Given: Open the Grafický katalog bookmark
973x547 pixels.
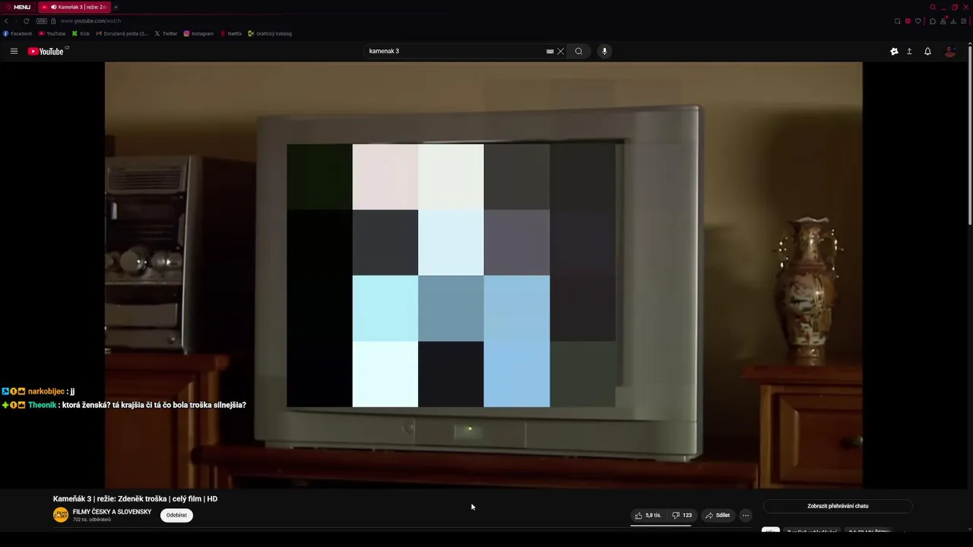Looking at the screenshot, I should click(x=270, y=33).
